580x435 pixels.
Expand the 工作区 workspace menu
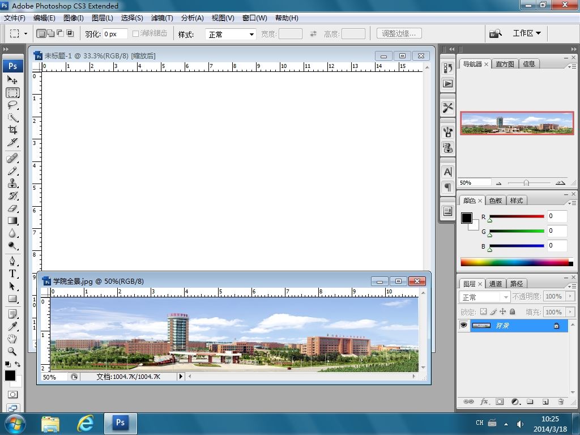coord(526,33)
